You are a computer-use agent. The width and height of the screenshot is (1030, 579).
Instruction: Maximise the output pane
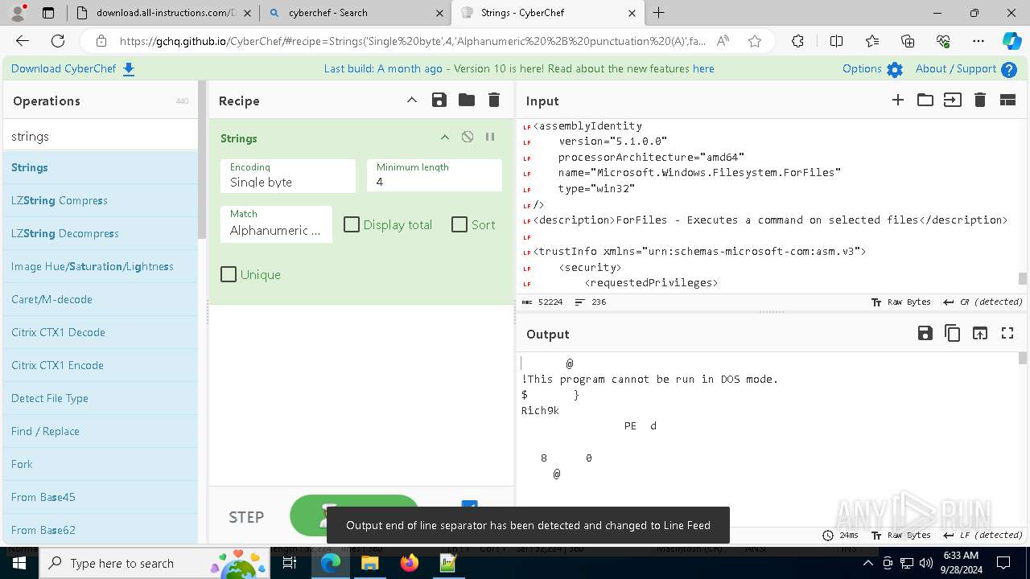tap(1007, 333)
